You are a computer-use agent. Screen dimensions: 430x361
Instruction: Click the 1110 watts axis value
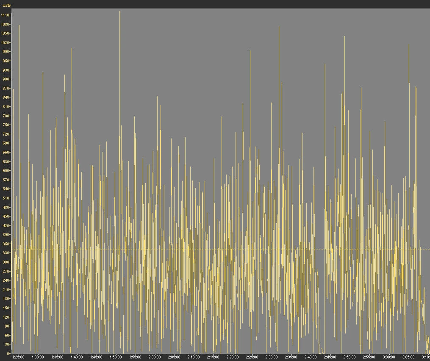(x=5, y=15)
